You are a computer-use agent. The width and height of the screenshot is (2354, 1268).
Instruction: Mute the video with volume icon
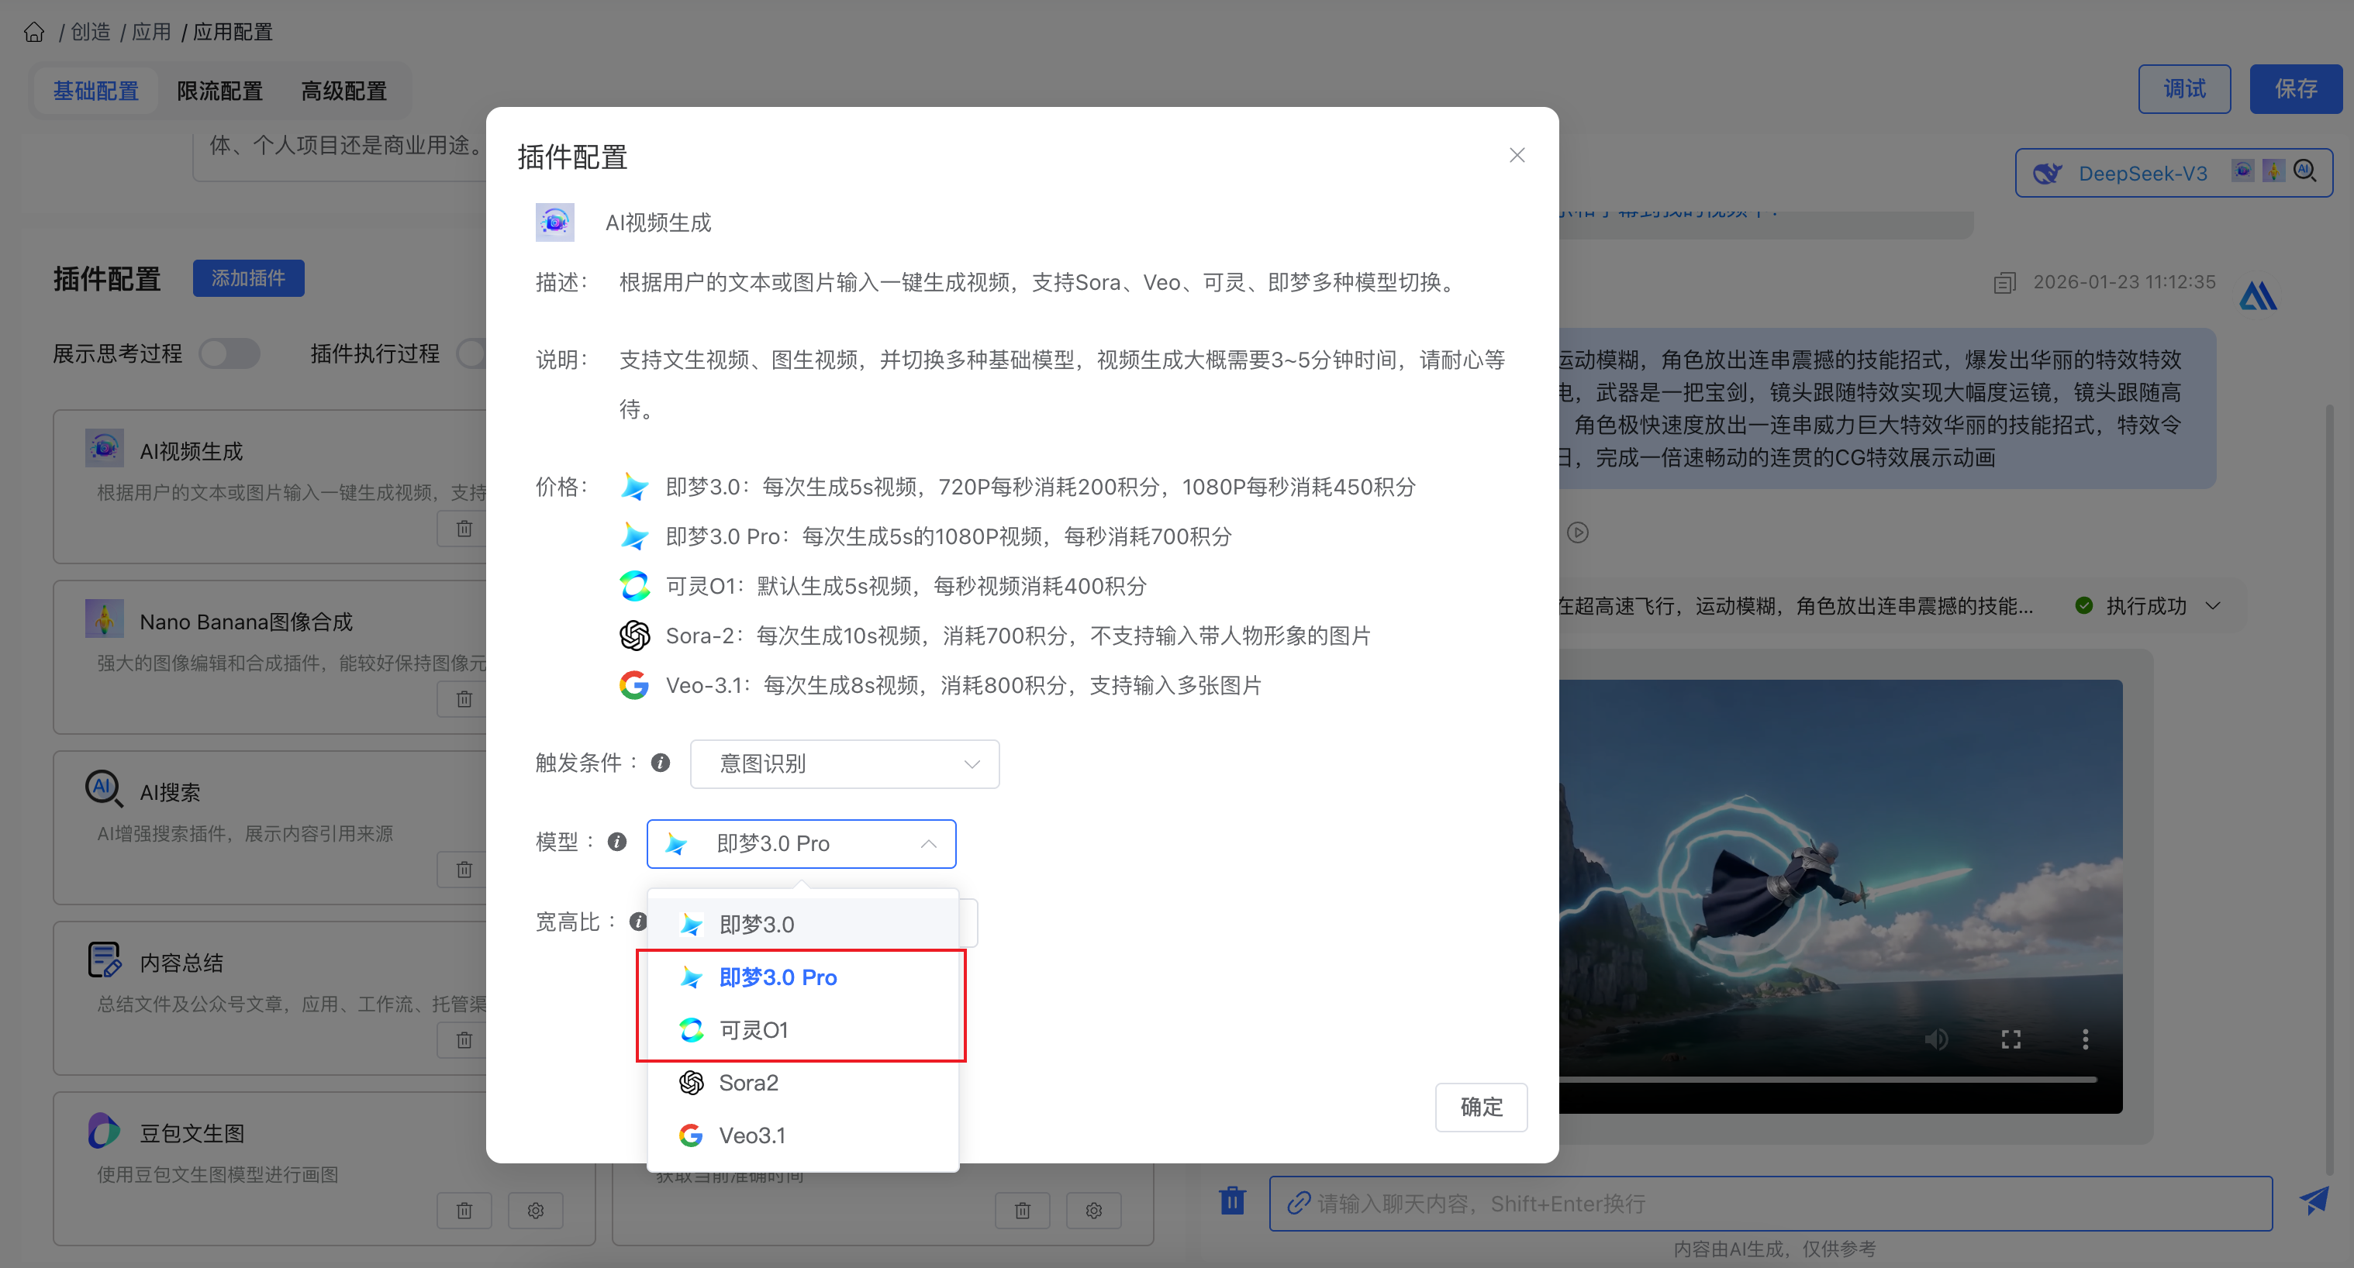1935,1039
